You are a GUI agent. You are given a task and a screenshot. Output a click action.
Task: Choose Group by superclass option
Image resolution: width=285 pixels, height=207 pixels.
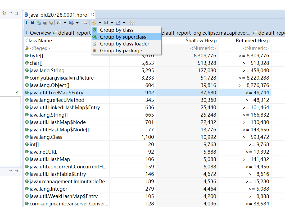tap(123, 37)
